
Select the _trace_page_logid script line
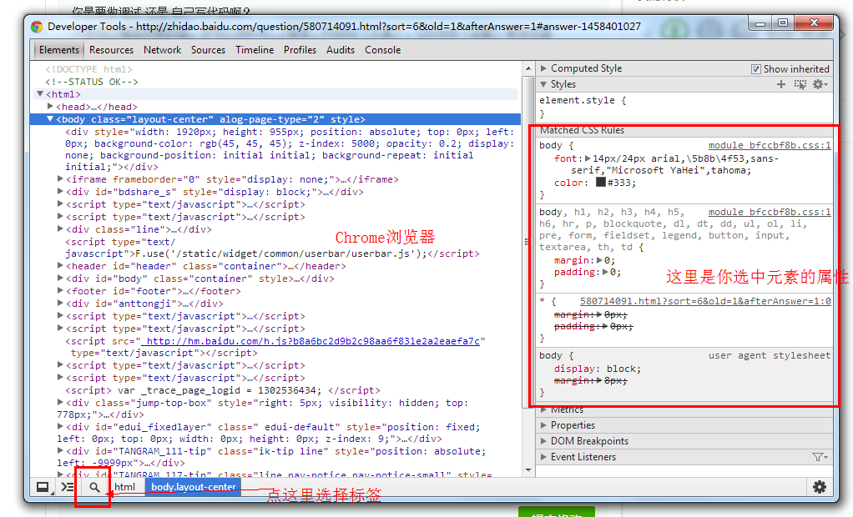point(223,390)
